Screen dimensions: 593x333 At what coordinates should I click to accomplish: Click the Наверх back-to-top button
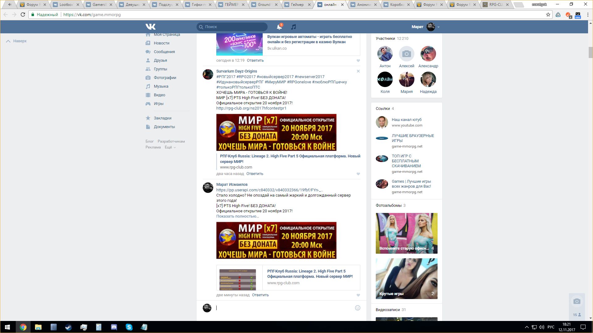[16, 41]
